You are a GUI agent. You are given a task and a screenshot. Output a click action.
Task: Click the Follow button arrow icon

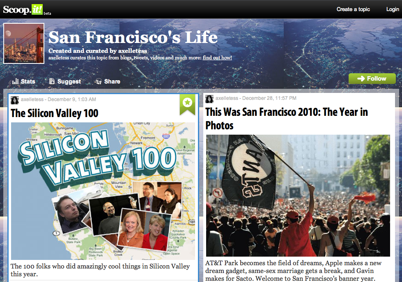tap(361, 79)
